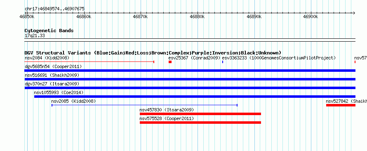Click the 46870k ruler label
The height and width of the screenshot is (151, 367).
point(141,17)
